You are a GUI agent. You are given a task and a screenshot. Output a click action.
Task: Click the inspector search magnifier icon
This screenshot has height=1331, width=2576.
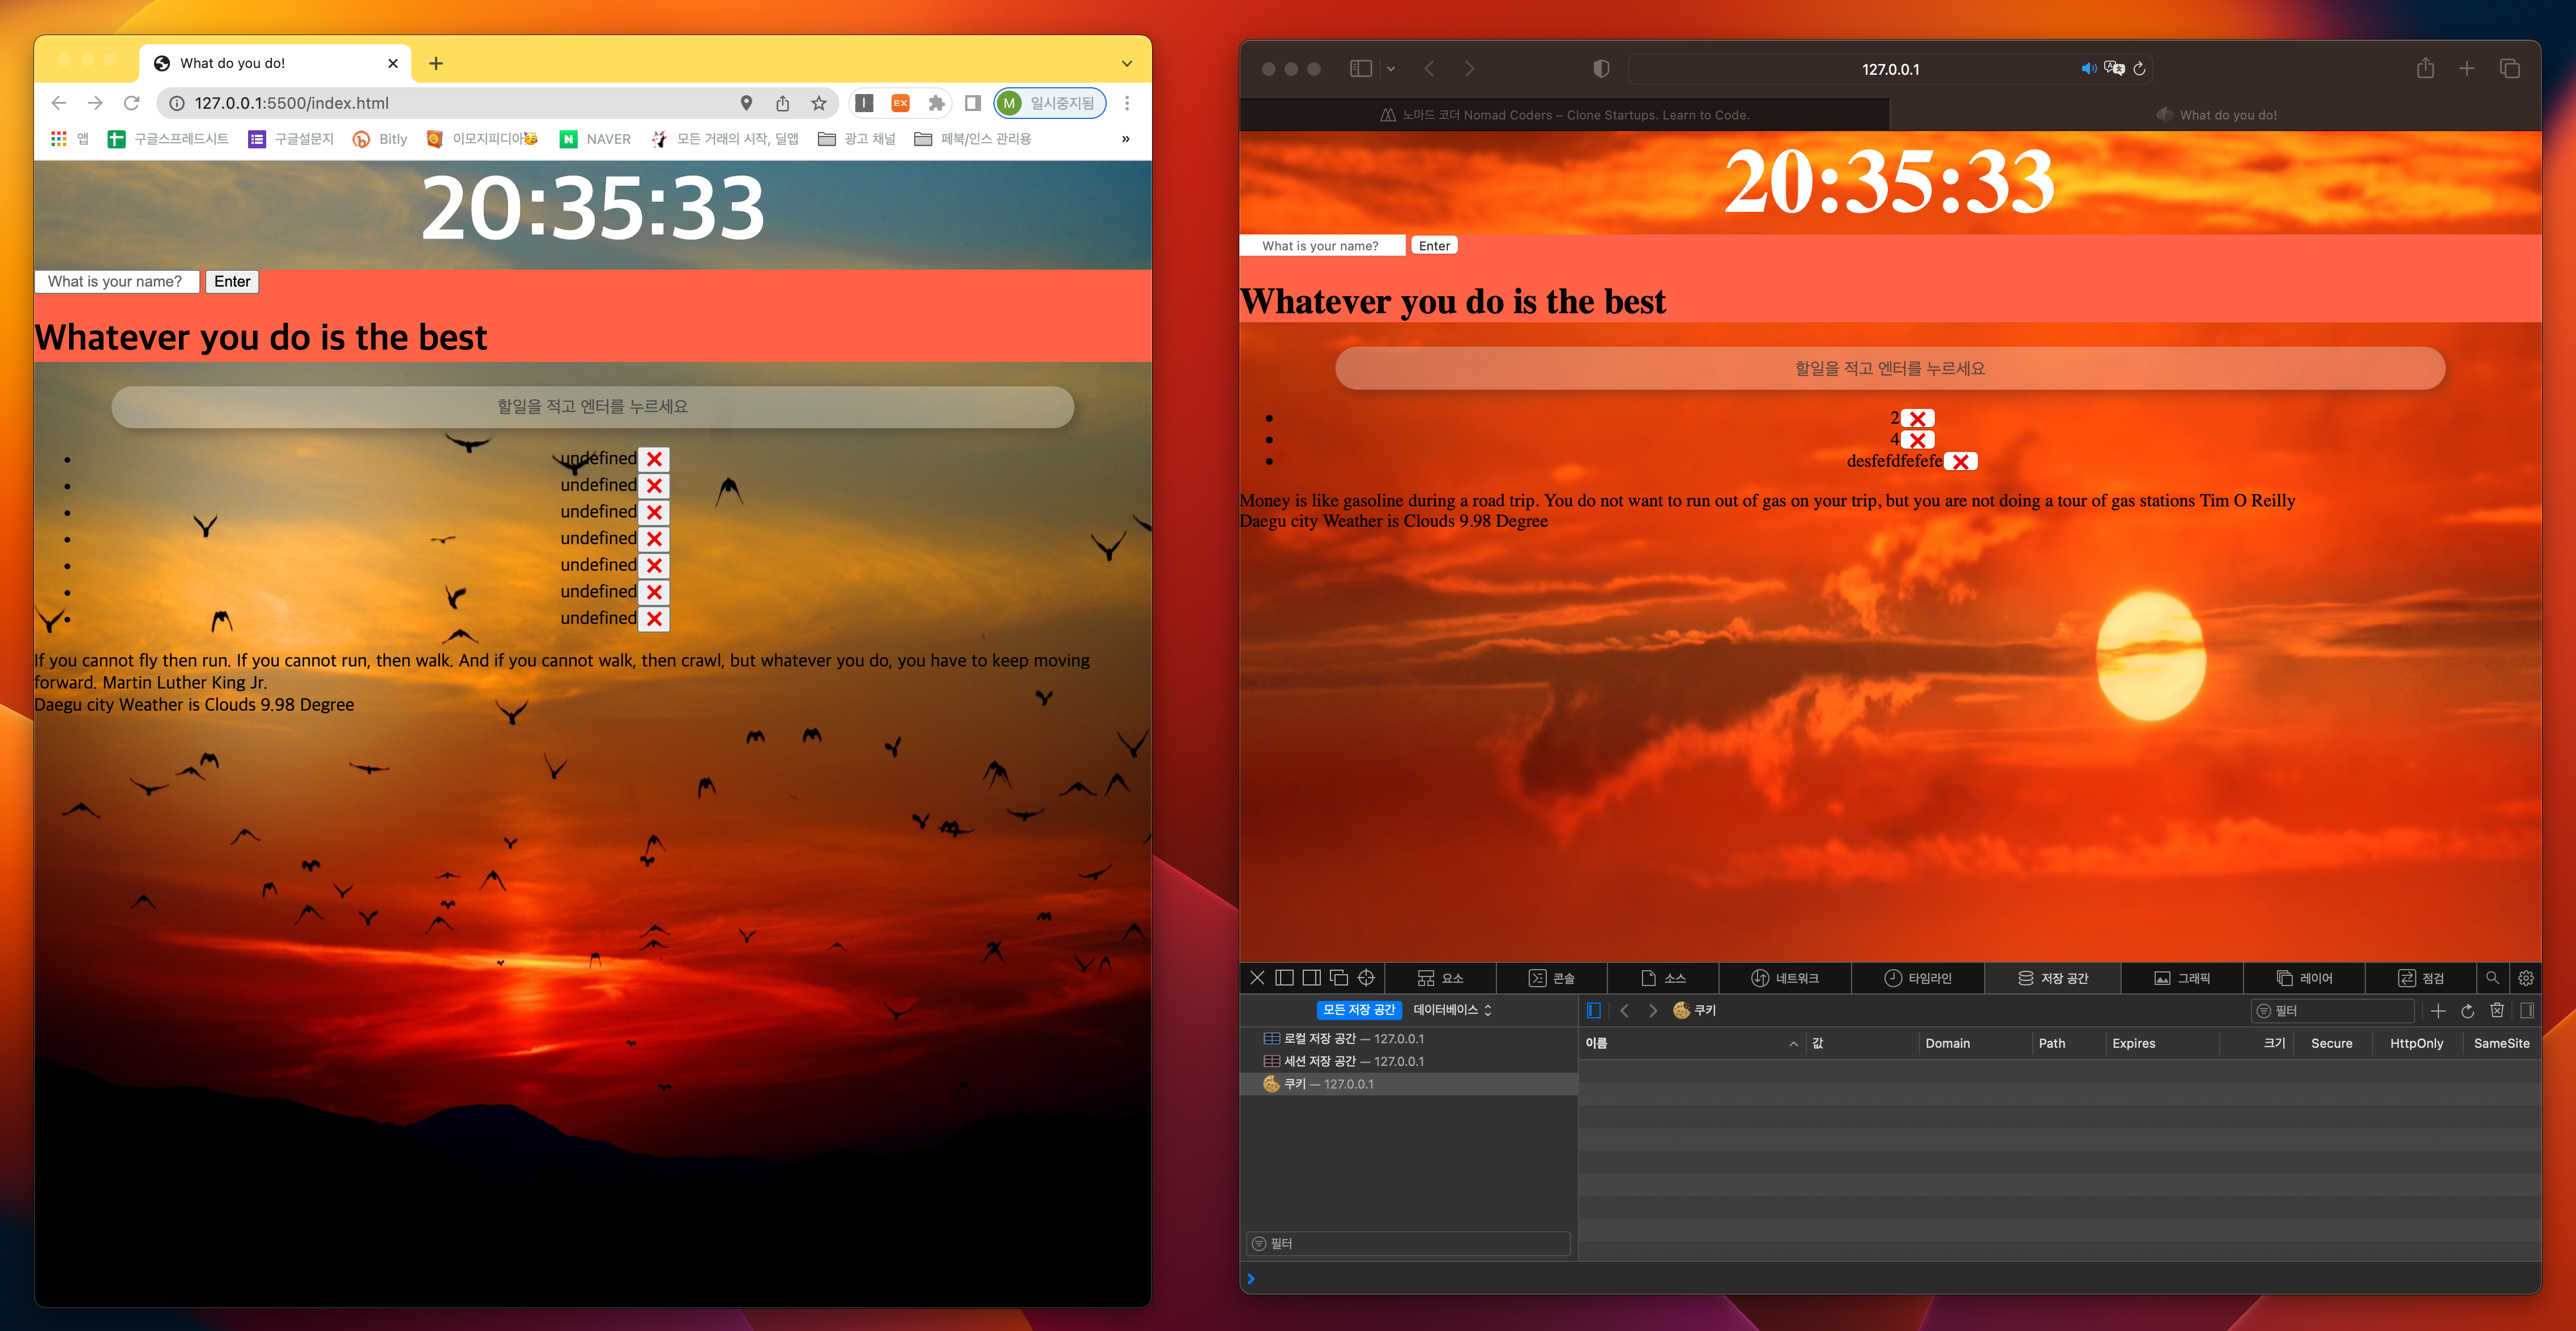tap(2492, 978)
